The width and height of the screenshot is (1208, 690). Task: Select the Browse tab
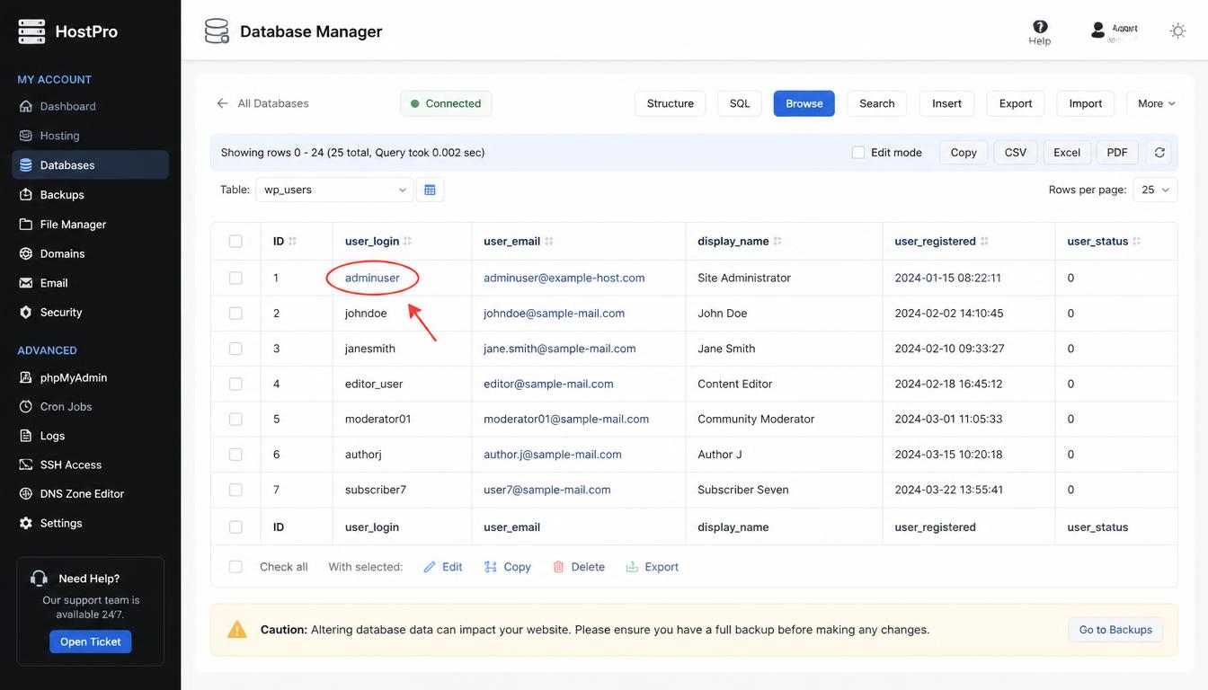click(804, 103)
